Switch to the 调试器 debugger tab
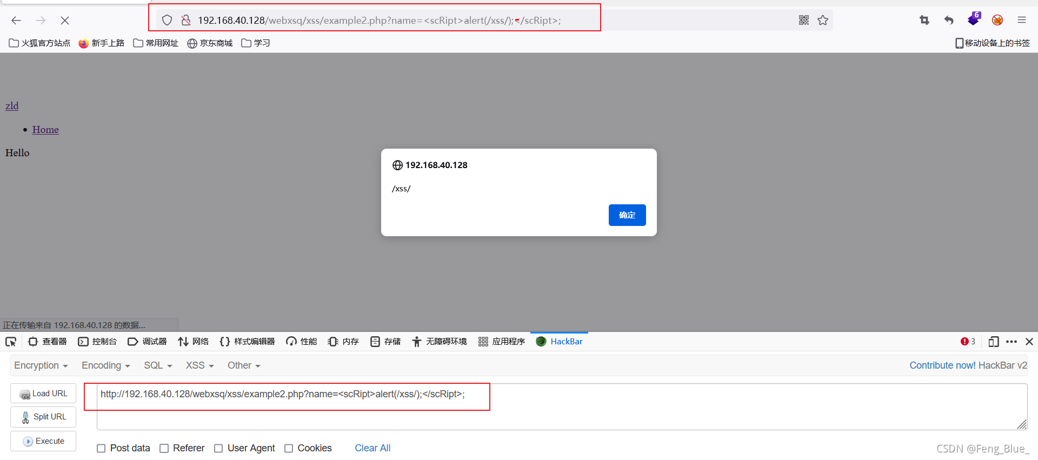This screenshot has height=460, width=1038. pyautogui.click(x=147, y=342)
